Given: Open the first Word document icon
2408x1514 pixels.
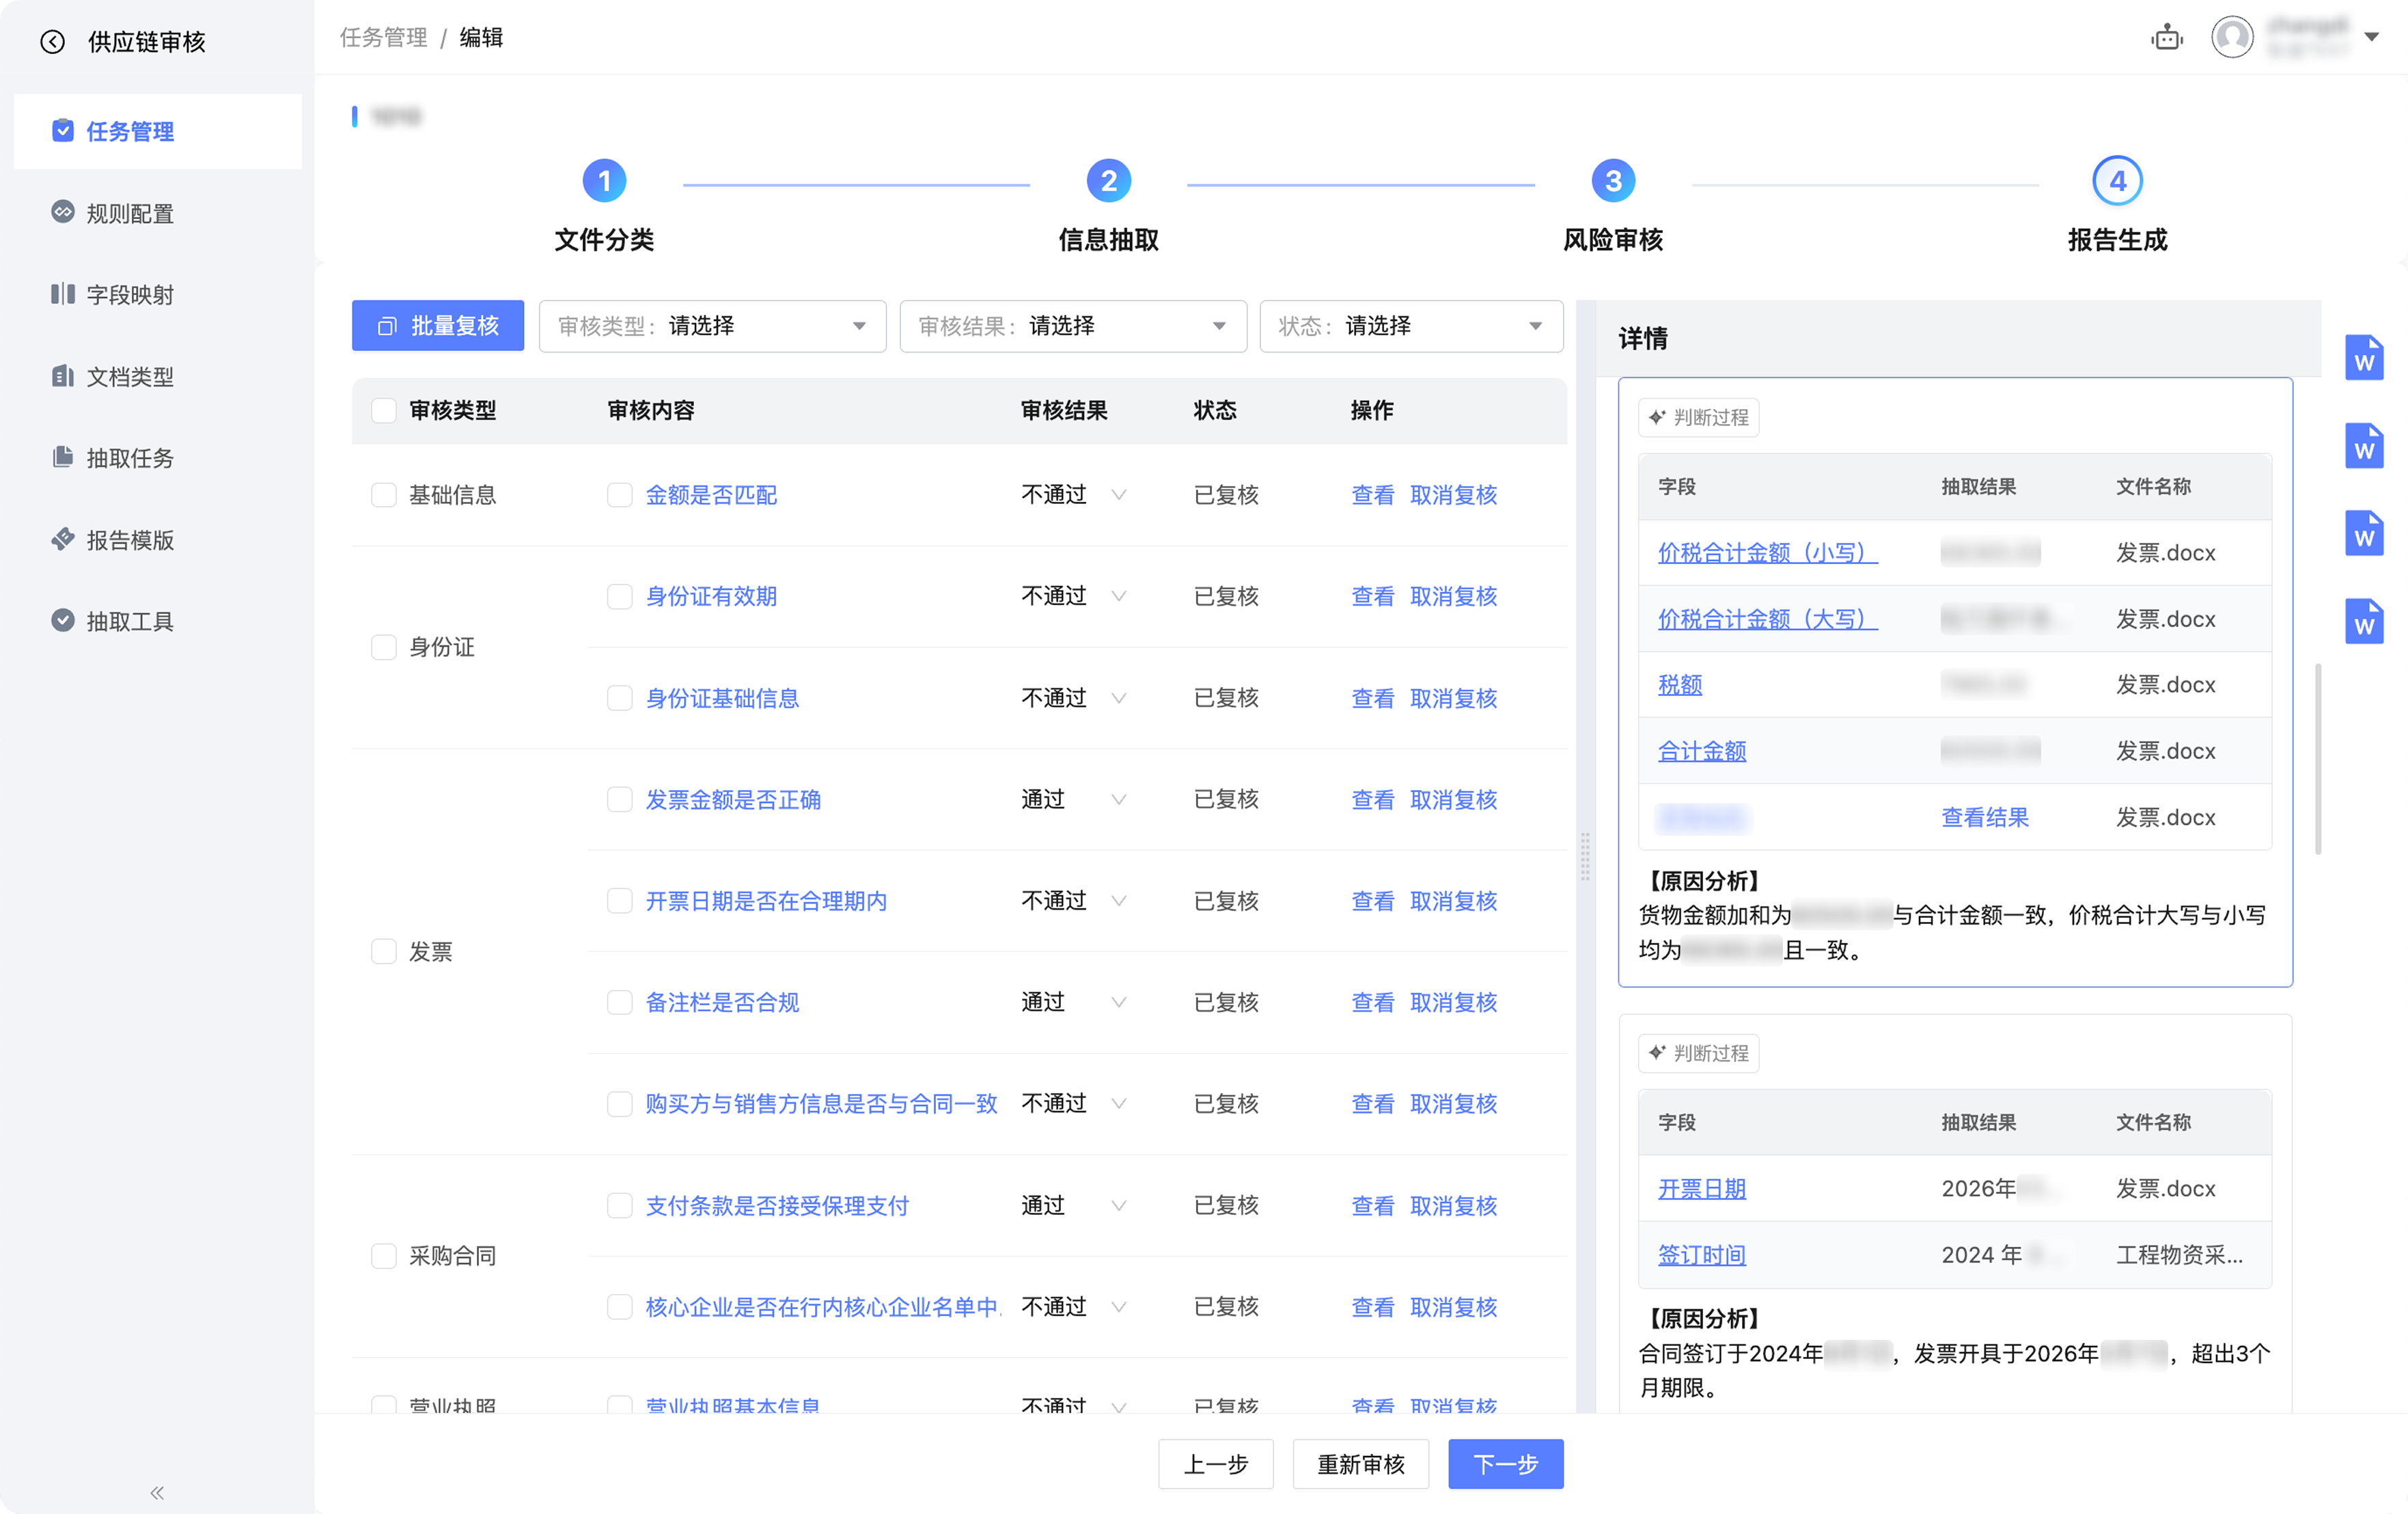Looking at the screenshot, I should tap(2364, 357).
